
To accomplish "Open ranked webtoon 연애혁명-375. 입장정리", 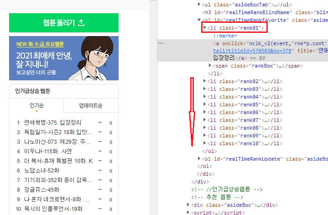I will click(x=52, y=122).
